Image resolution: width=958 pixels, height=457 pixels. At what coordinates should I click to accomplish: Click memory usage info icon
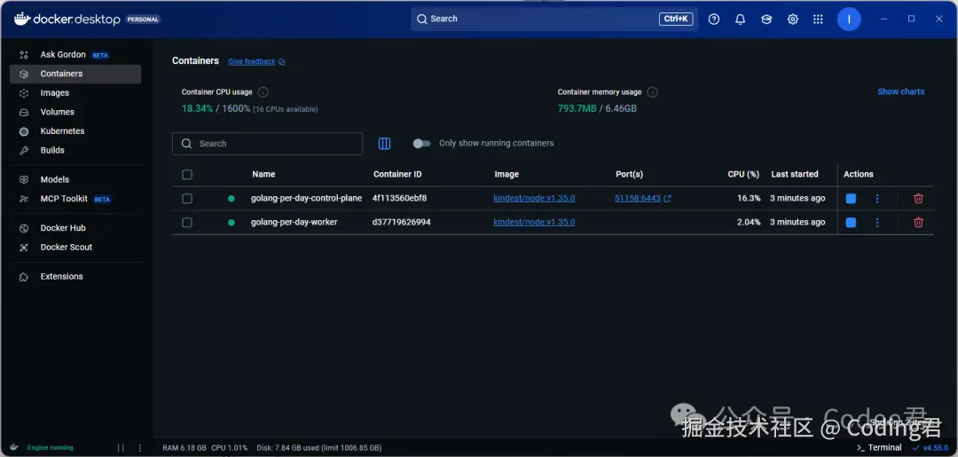coord(652,92)
